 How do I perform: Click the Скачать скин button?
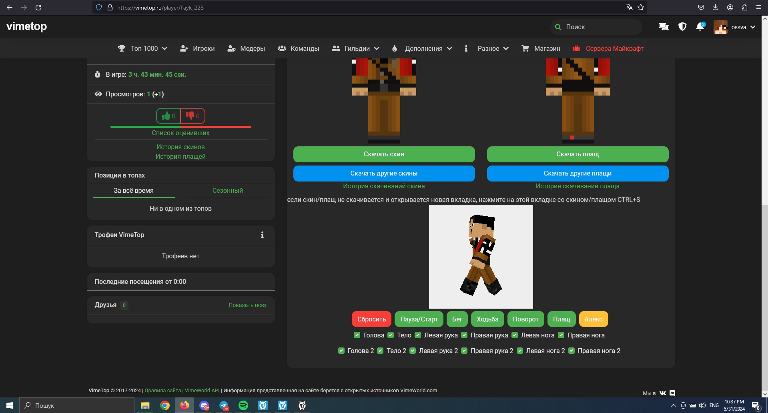[384, 154]
